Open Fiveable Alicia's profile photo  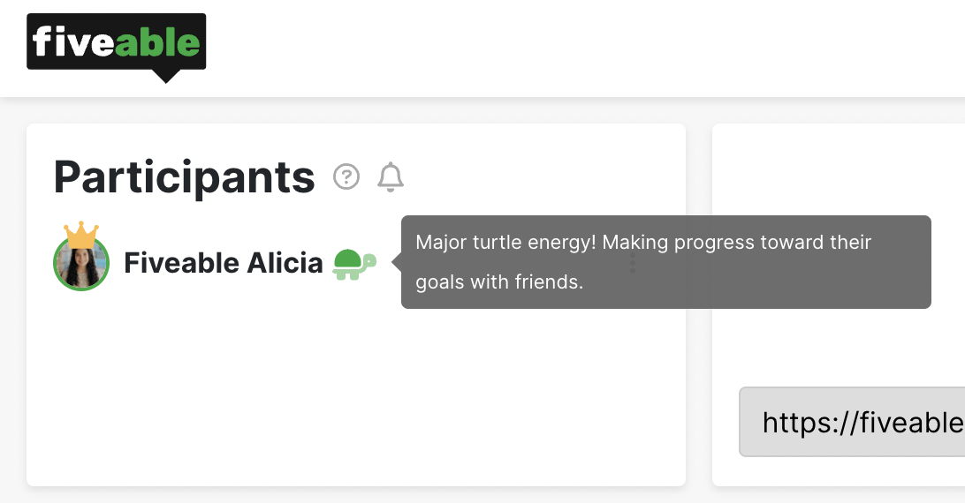pyautogui.click(x=81, y=263)
